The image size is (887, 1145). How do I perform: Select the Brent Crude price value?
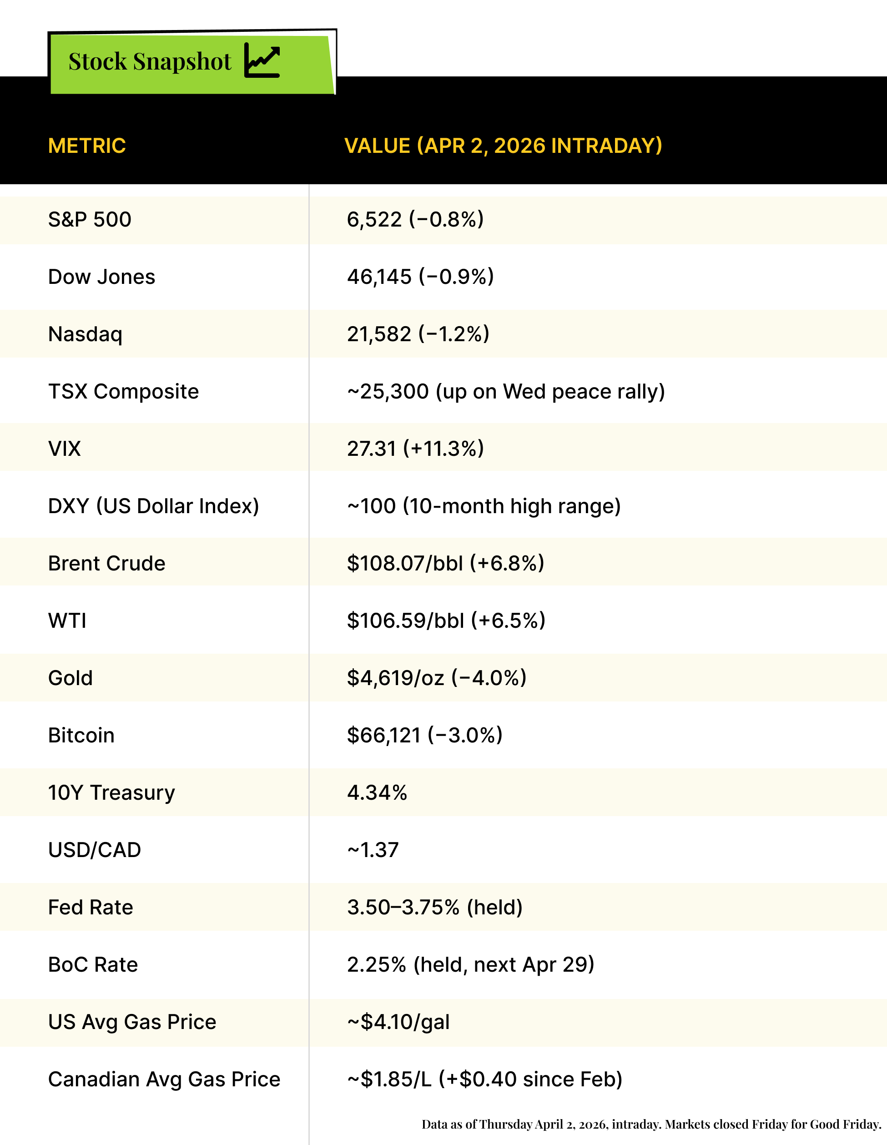pyautogui.click(x=446, y=563)
